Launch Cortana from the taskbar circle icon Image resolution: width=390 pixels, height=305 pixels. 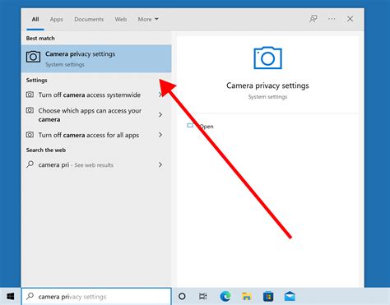182,296
